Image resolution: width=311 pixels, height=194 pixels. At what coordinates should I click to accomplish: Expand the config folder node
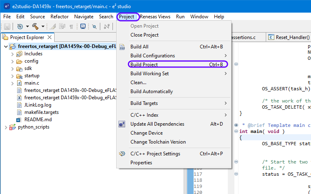pyautogui.click(x=13, y=61)
